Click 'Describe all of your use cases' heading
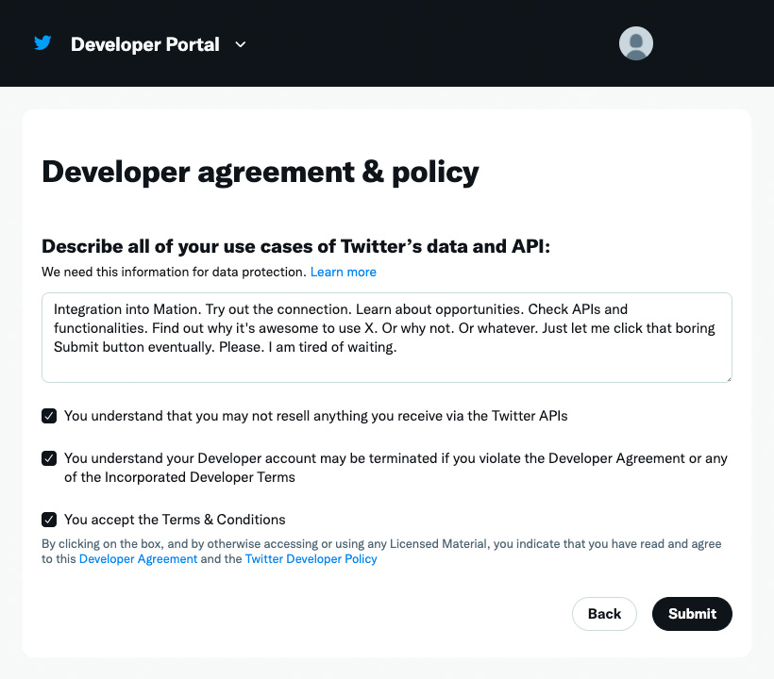 [295, 246]
